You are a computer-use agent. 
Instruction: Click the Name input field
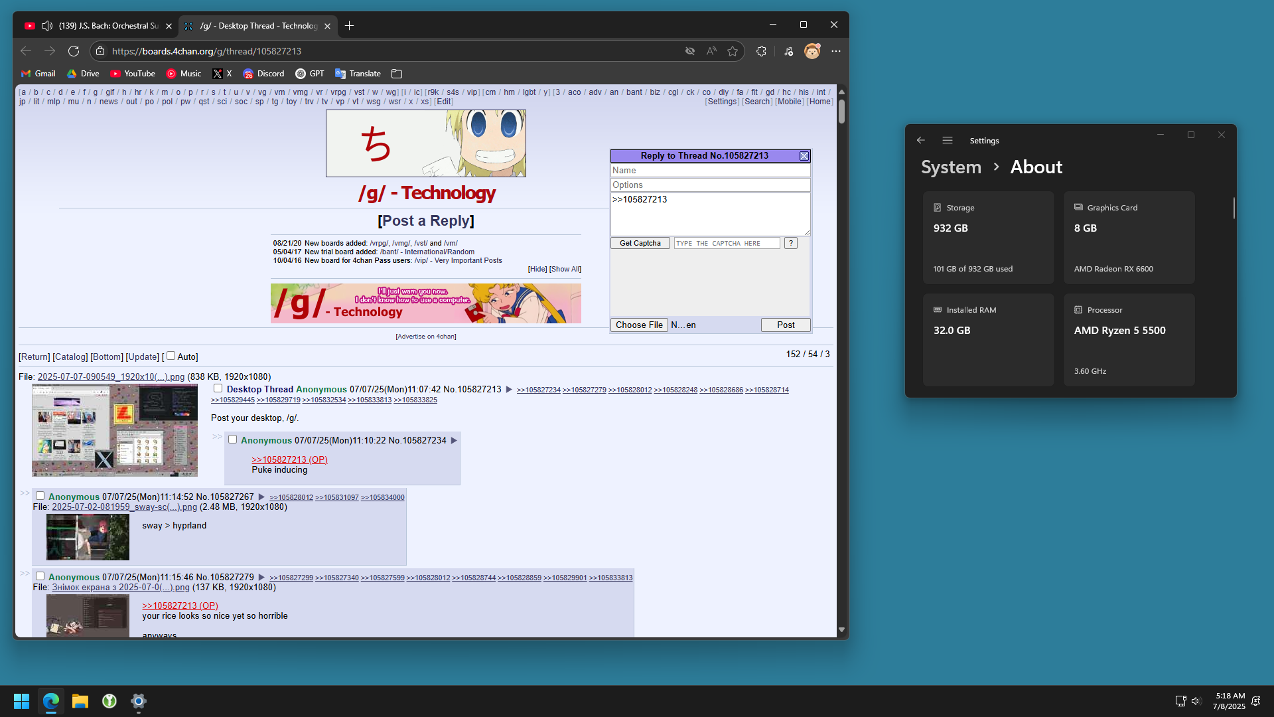(x=710, y=171)
